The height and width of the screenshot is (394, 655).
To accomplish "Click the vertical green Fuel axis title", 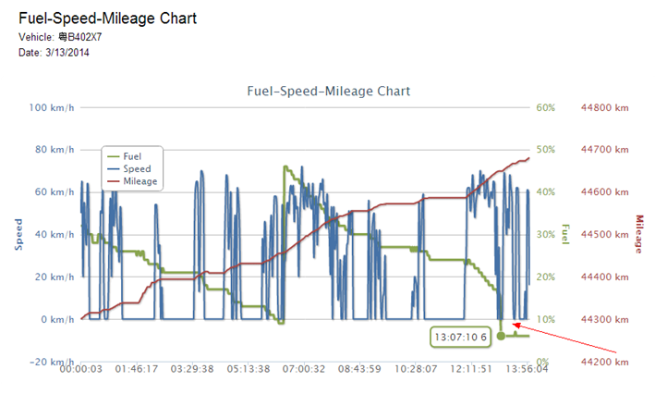I will click(565, 234).
